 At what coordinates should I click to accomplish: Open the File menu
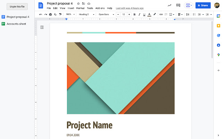[x=49, y=8]
